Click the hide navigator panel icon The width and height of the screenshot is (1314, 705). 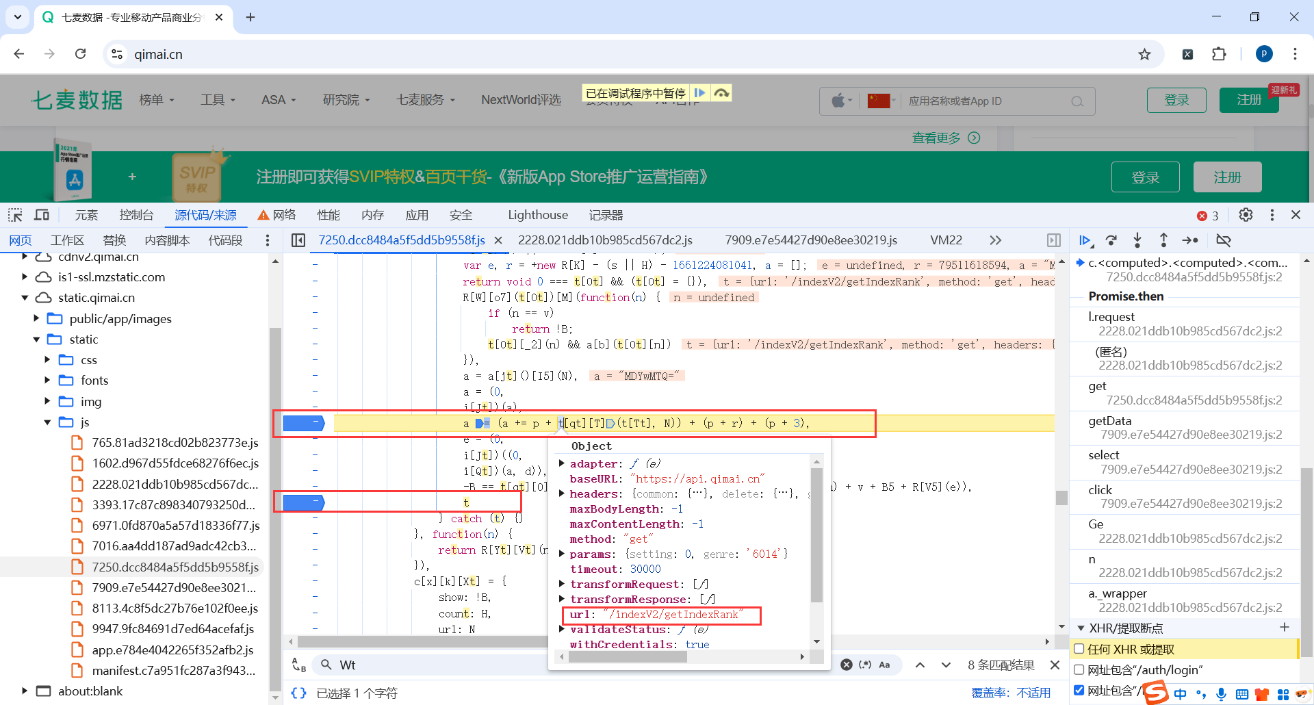tap(298, 240)
